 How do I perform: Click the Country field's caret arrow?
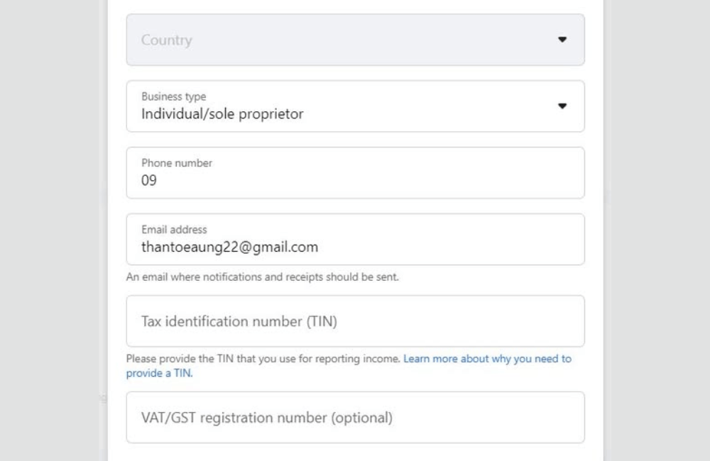pos(562,40)
